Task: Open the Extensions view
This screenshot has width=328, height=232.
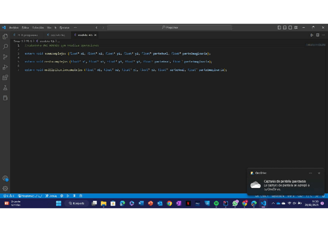Action: pos(5,77)
